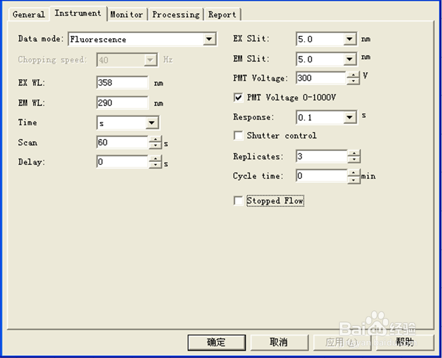Increase Replicates with up arrow
Viewport: 442px width, 358px height.
[x=354, y=153]
